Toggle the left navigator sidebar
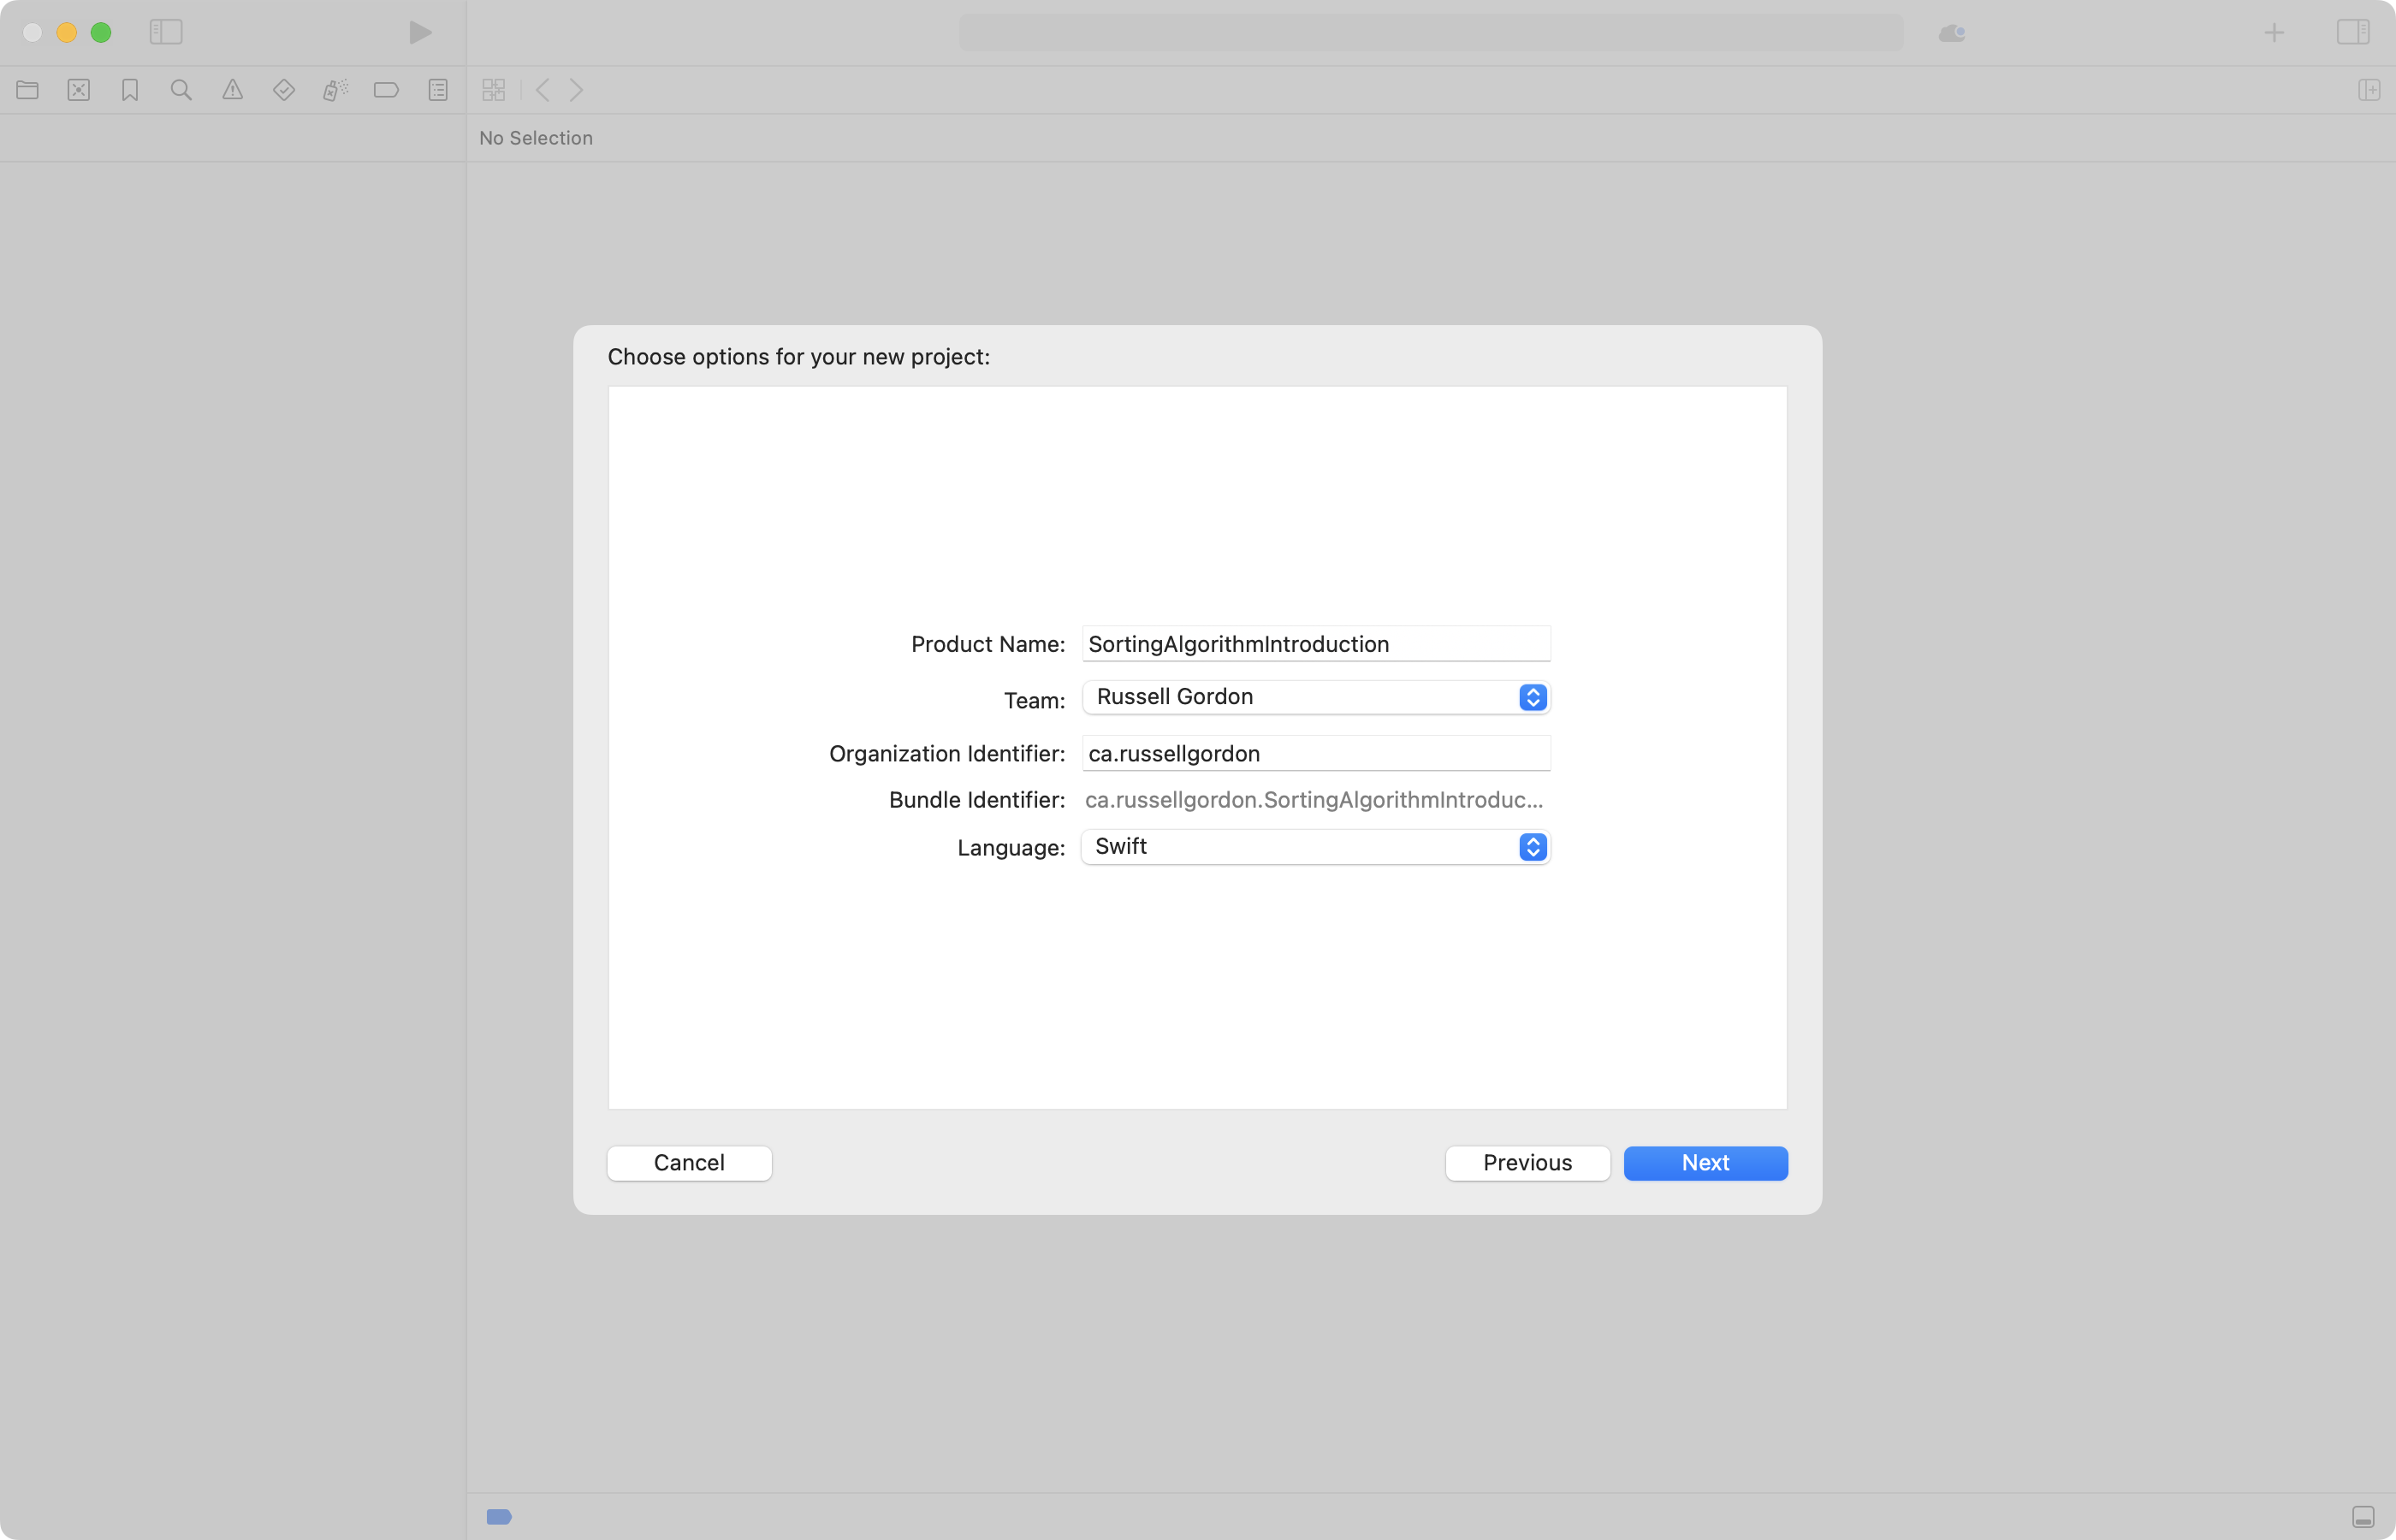This screenshot has height=1540, width=2396. [x=166, y=32]
